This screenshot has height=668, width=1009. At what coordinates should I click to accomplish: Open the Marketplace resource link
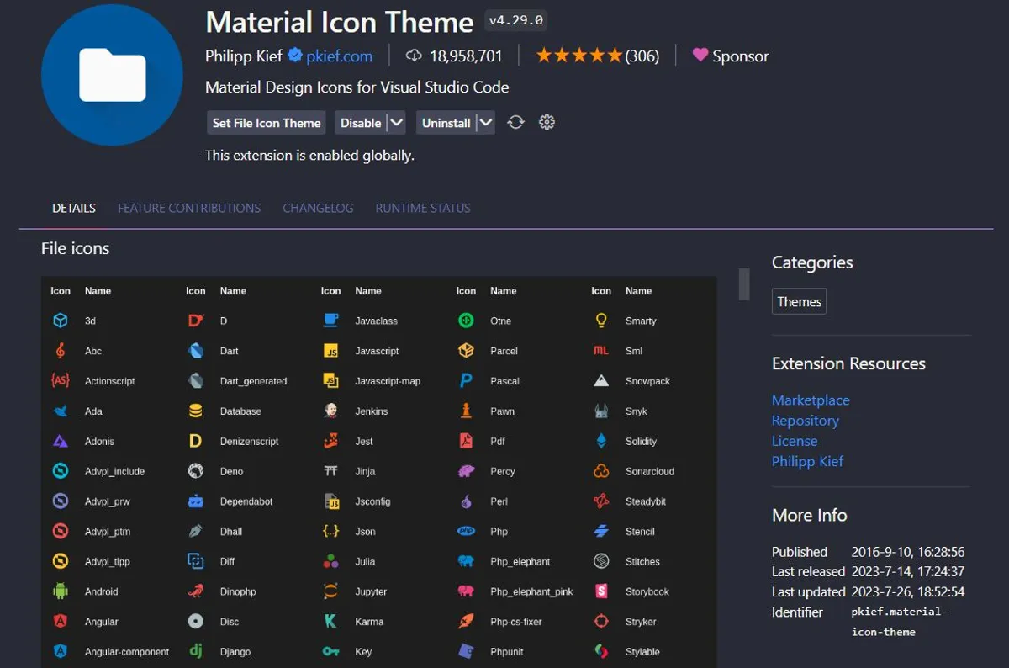(x=811, y=400)
